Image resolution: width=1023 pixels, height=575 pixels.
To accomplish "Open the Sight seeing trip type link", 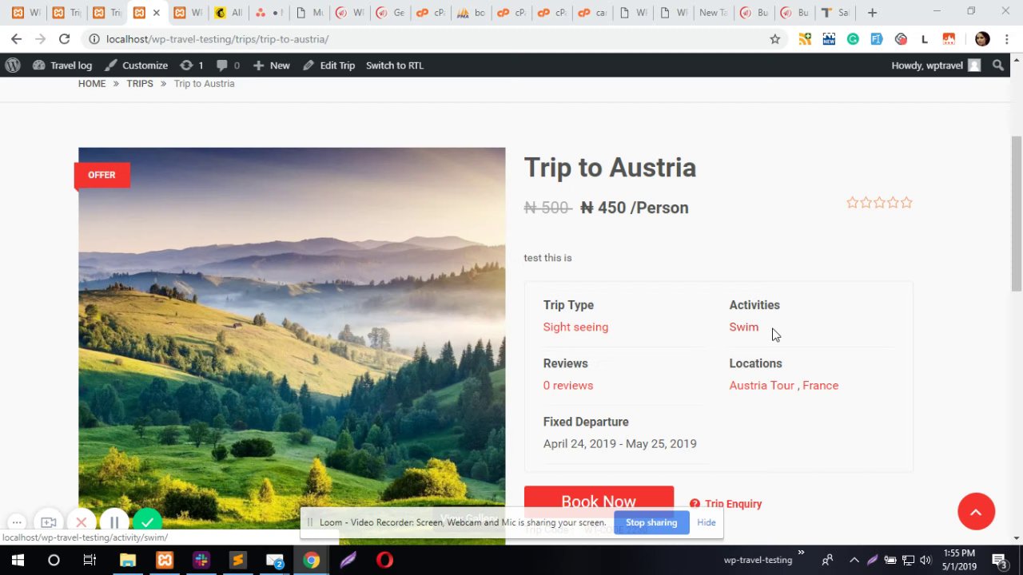I will coord(575,327).
